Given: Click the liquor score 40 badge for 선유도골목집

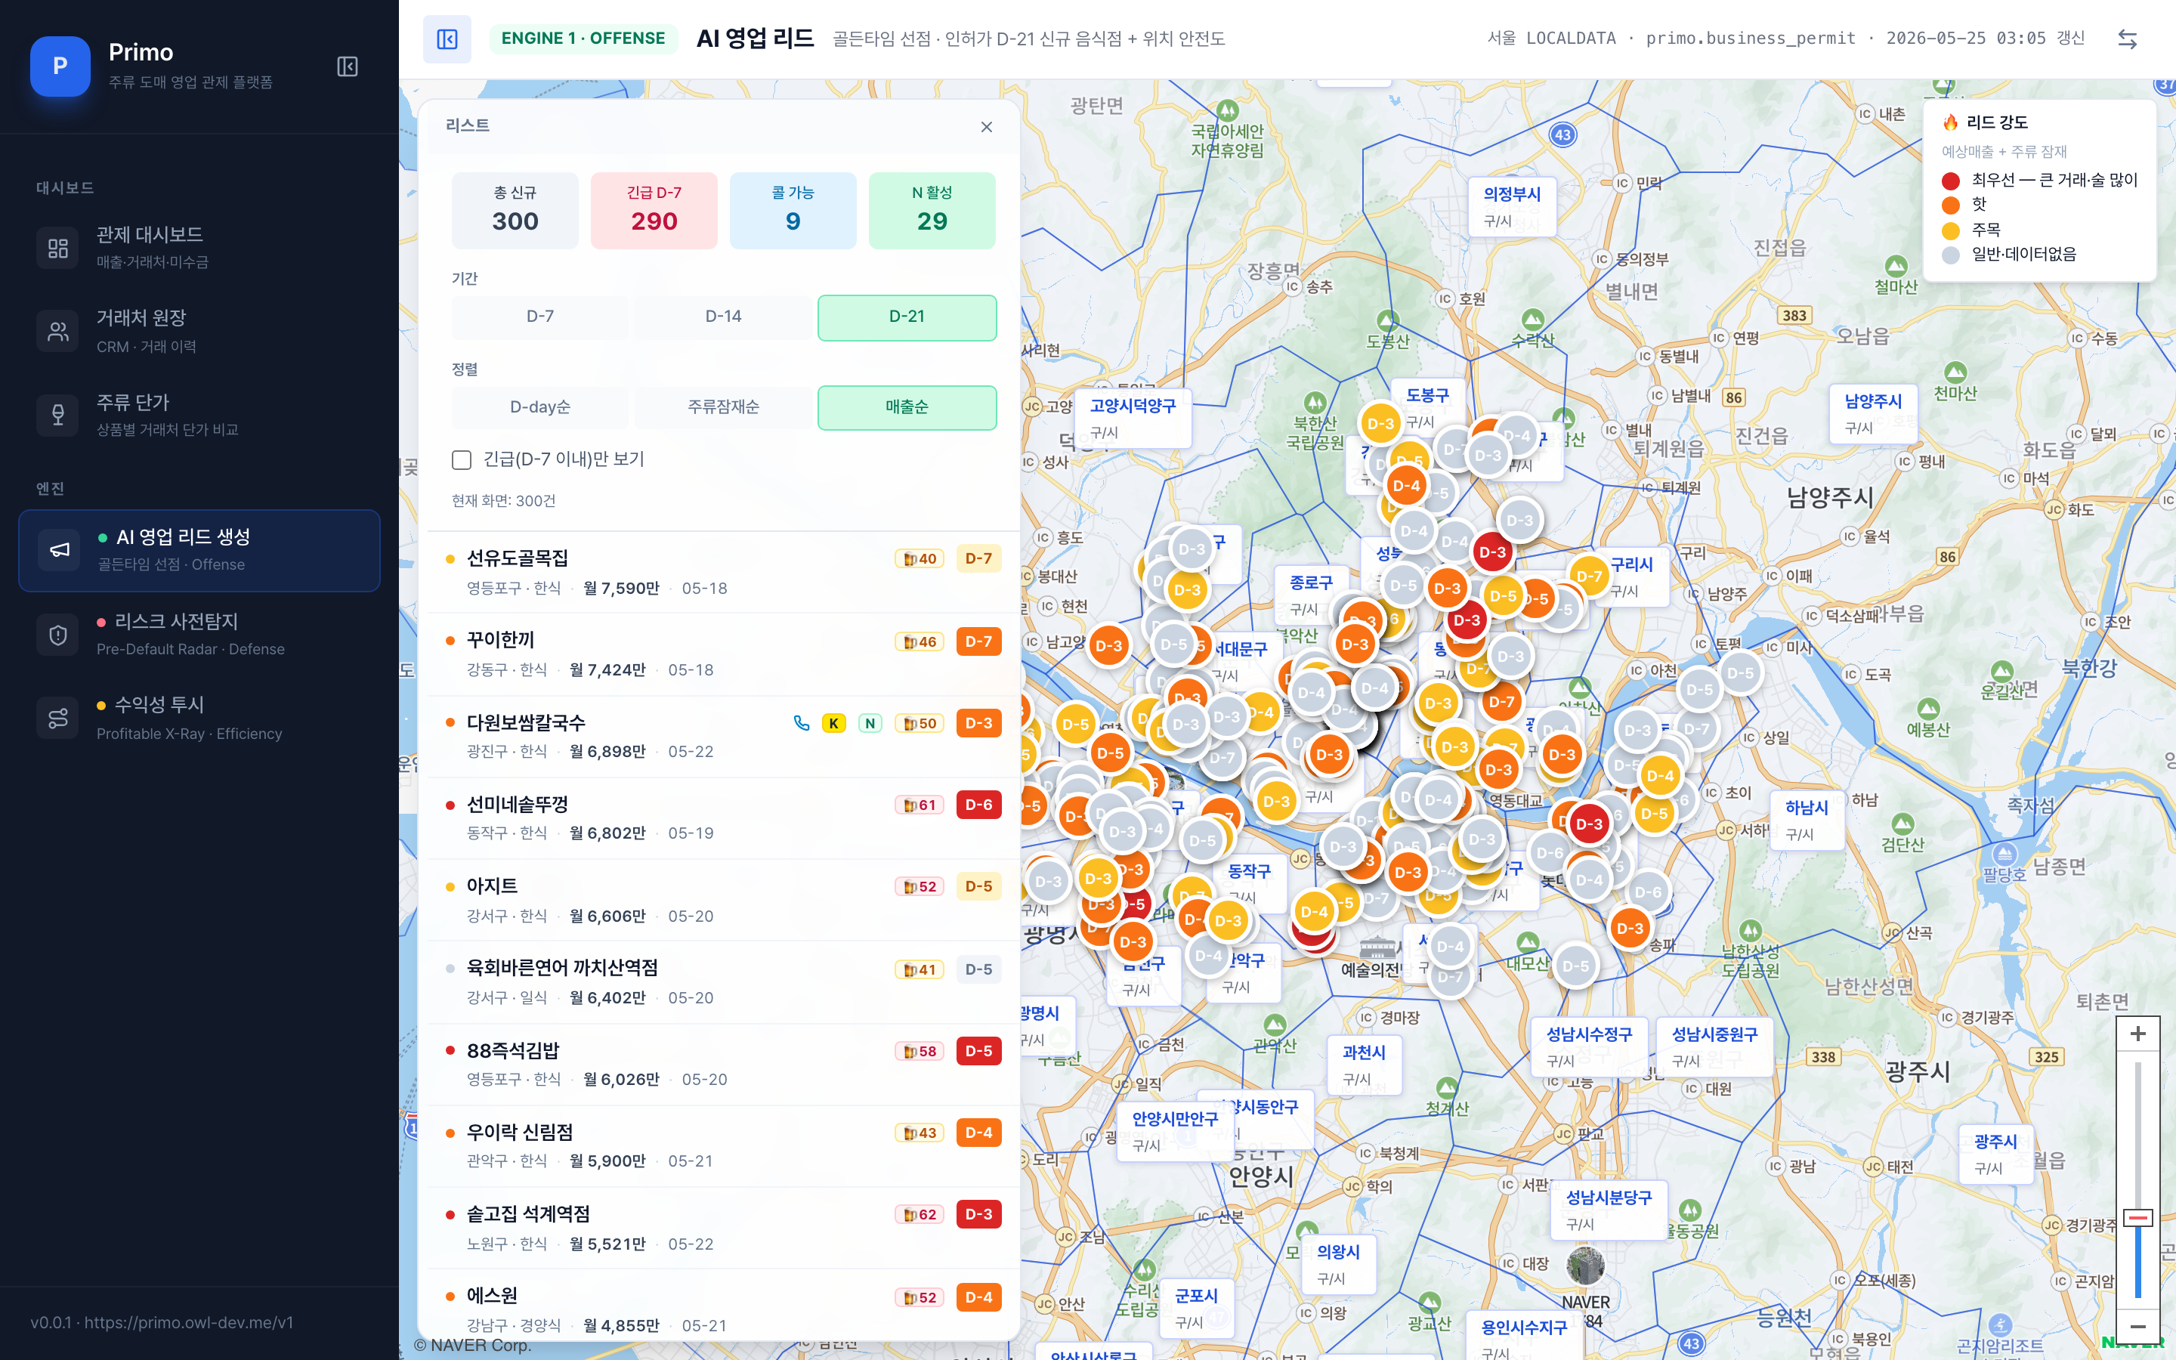Looking at the screenshot, I should [x=919, y=558].
